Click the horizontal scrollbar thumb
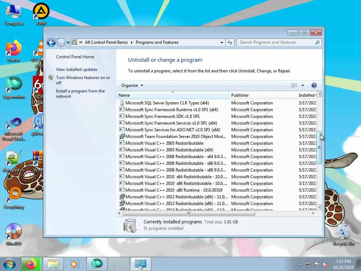361x271 pixels. pyautogui.click(x=189, y=213)
